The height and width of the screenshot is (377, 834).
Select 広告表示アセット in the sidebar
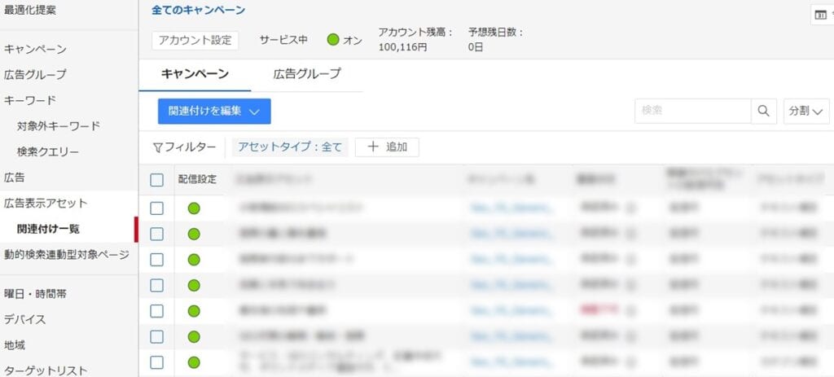[x=46, y=203]
